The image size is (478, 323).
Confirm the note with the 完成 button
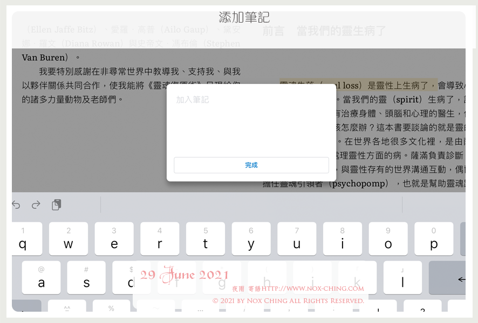pyautogui.click(x=251, y=165)
